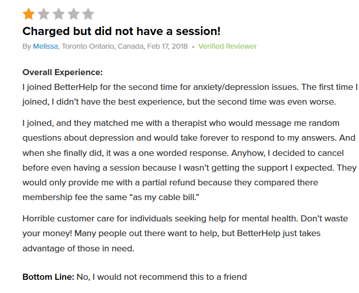Click the 'Toronto Ontario, Canada' location text

point(102,46)
